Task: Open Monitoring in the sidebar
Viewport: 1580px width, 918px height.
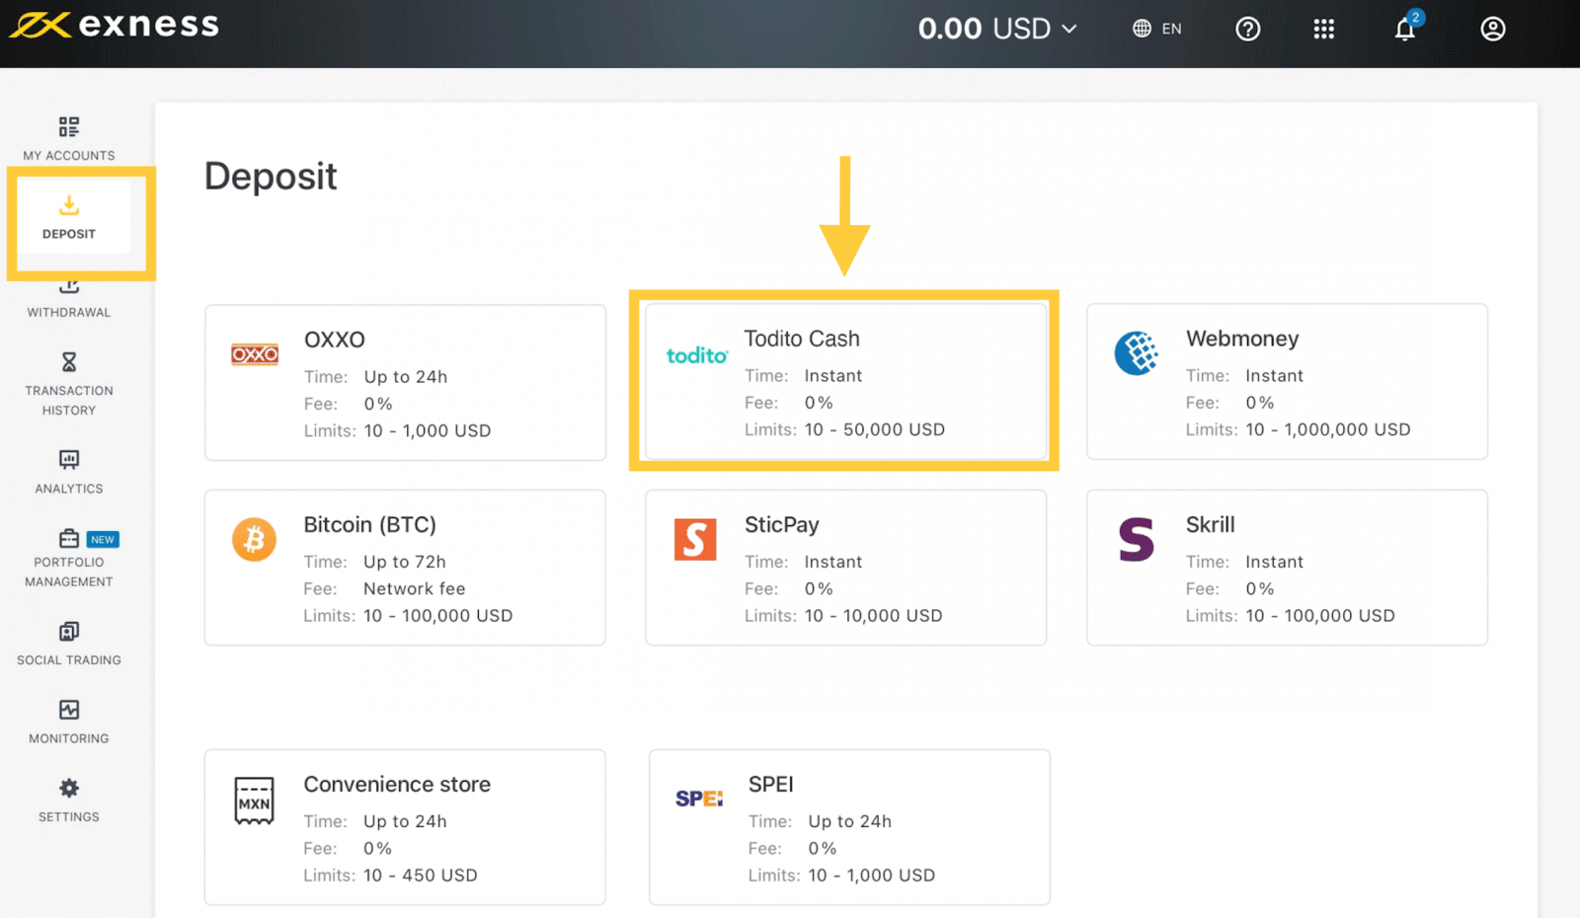Action: (69, 722)
